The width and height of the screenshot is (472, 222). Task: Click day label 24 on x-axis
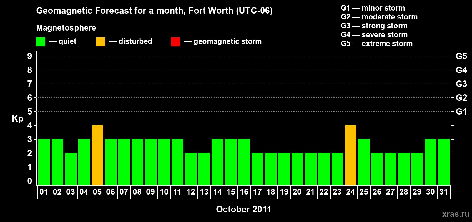pyautogui.click(x=350, y=192)
